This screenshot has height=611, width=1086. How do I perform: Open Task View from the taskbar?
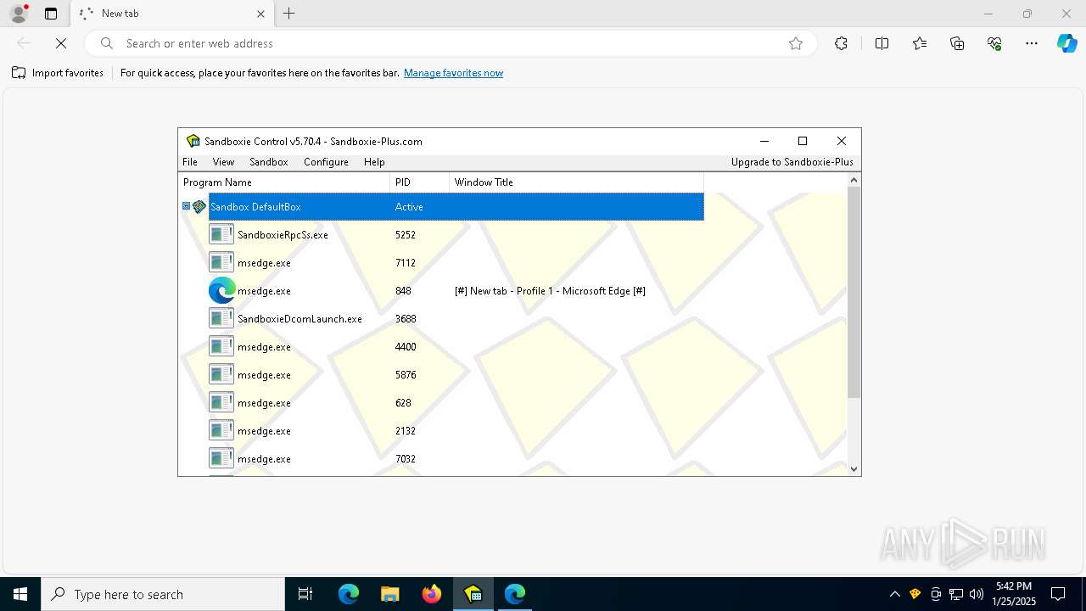tap(305, 594)
